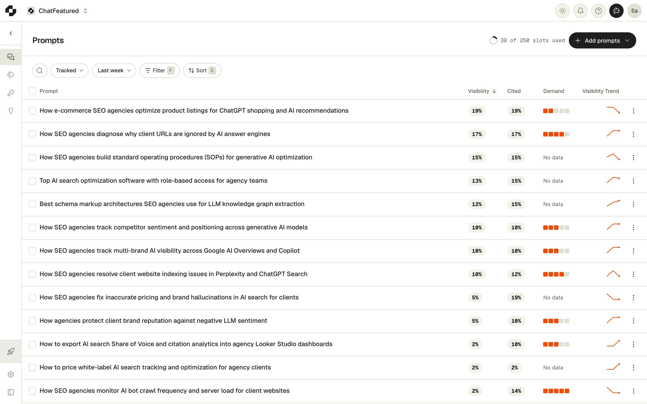Open the chat assistant icon
The width and height of the screenshot is (647, 404).
(x=616, y=11)
